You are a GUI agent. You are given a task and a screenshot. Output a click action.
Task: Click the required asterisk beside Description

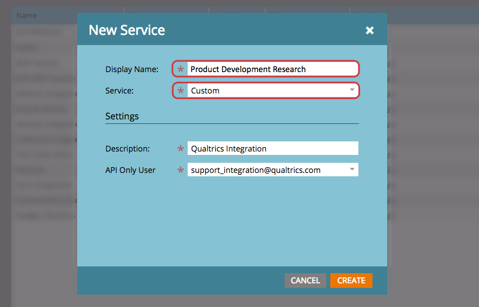180,149
